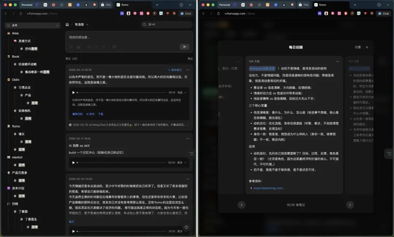The width and height of the screenshot is (394, 237).
Task: Open tab list chevron in left browser
Action: click(190, 5)
